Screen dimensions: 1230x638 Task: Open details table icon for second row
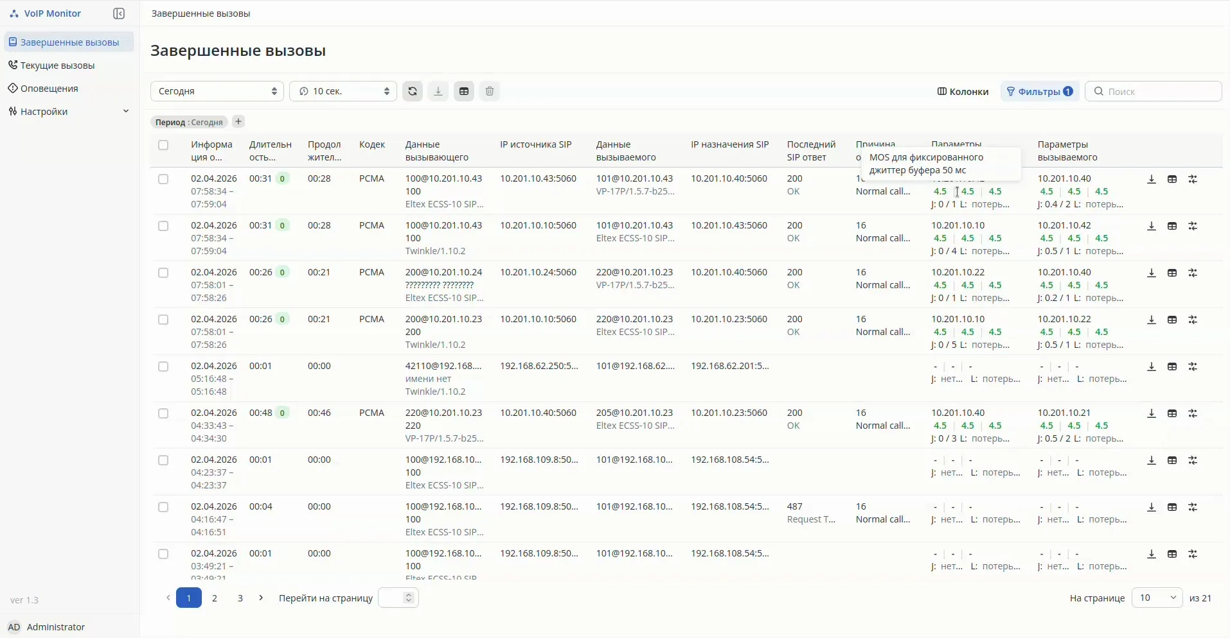click(x=1172, y=227)
